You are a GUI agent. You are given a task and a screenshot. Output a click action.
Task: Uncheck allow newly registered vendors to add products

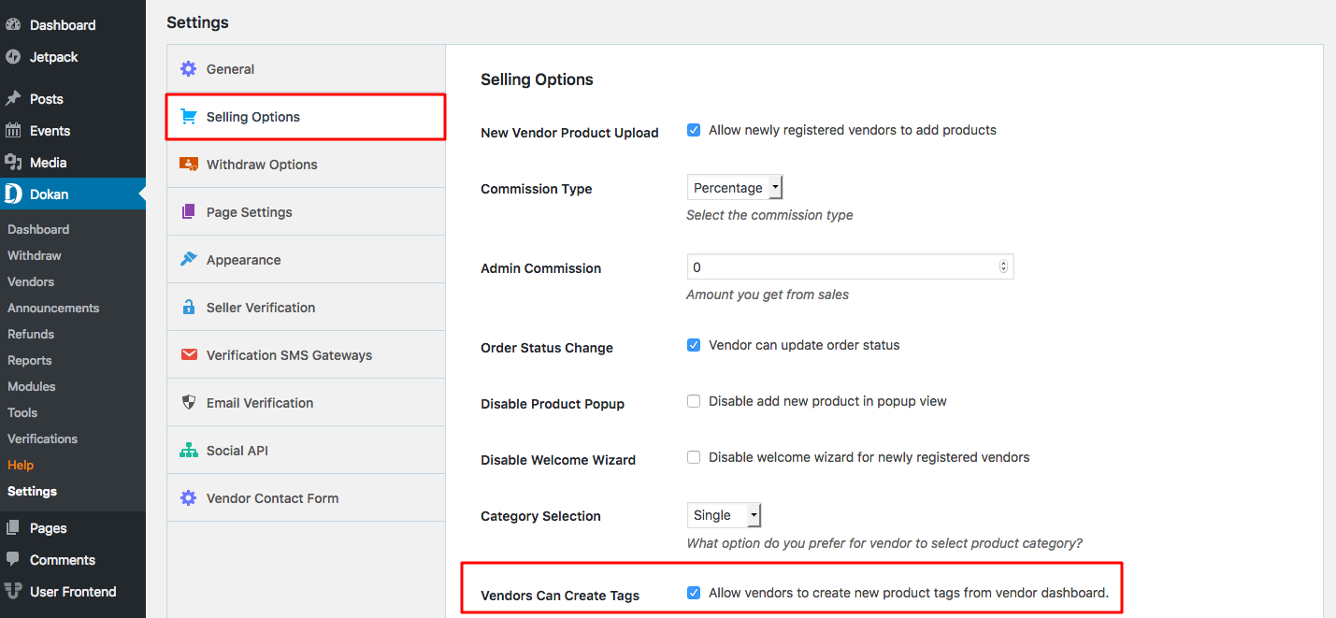tap(694, 131)
